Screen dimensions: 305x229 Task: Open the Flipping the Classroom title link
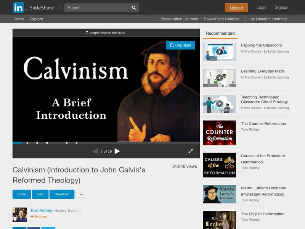coord(261,45)
